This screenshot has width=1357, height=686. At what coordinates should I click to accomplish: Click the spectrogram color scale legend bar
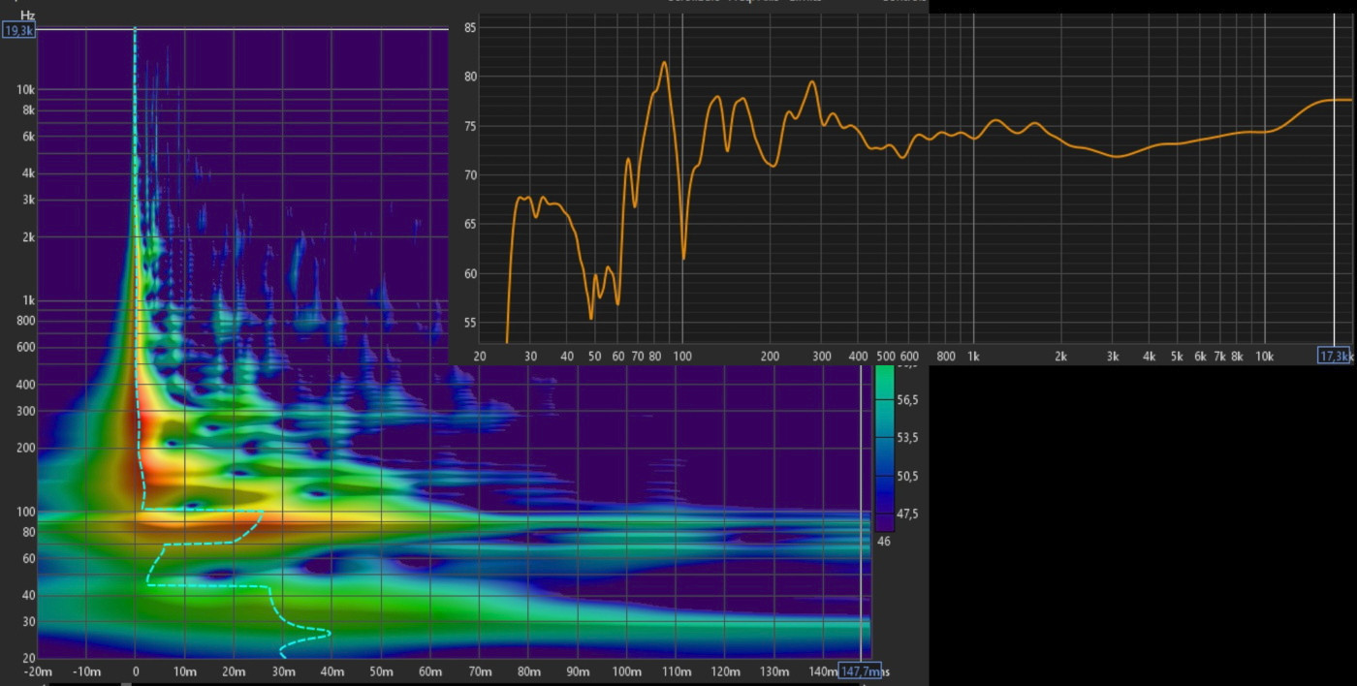[883, 446]
